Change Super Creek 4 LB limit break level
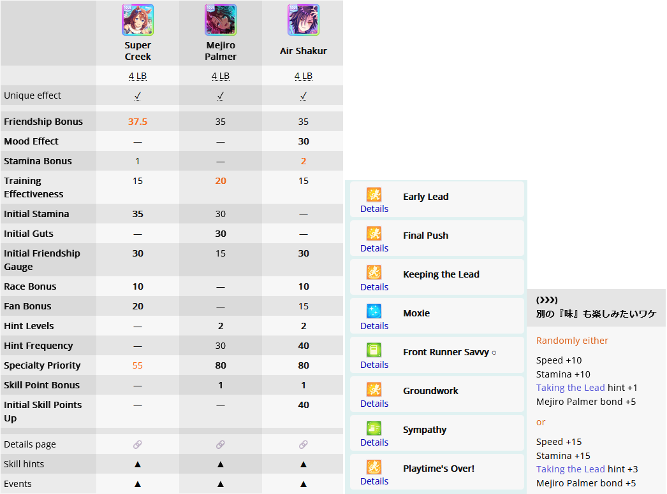The image size is (667, 494). (x=137, y=76)
